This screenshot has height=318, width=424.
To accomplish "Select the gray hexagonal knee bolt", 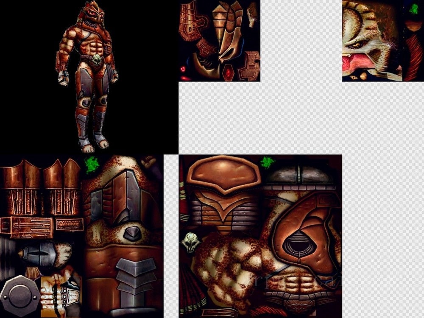I will [x=132, y=234].
